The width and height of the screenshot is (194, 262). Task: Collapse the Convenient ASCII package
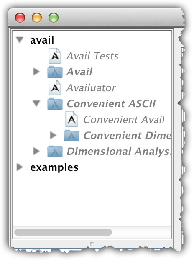[36, 103]
